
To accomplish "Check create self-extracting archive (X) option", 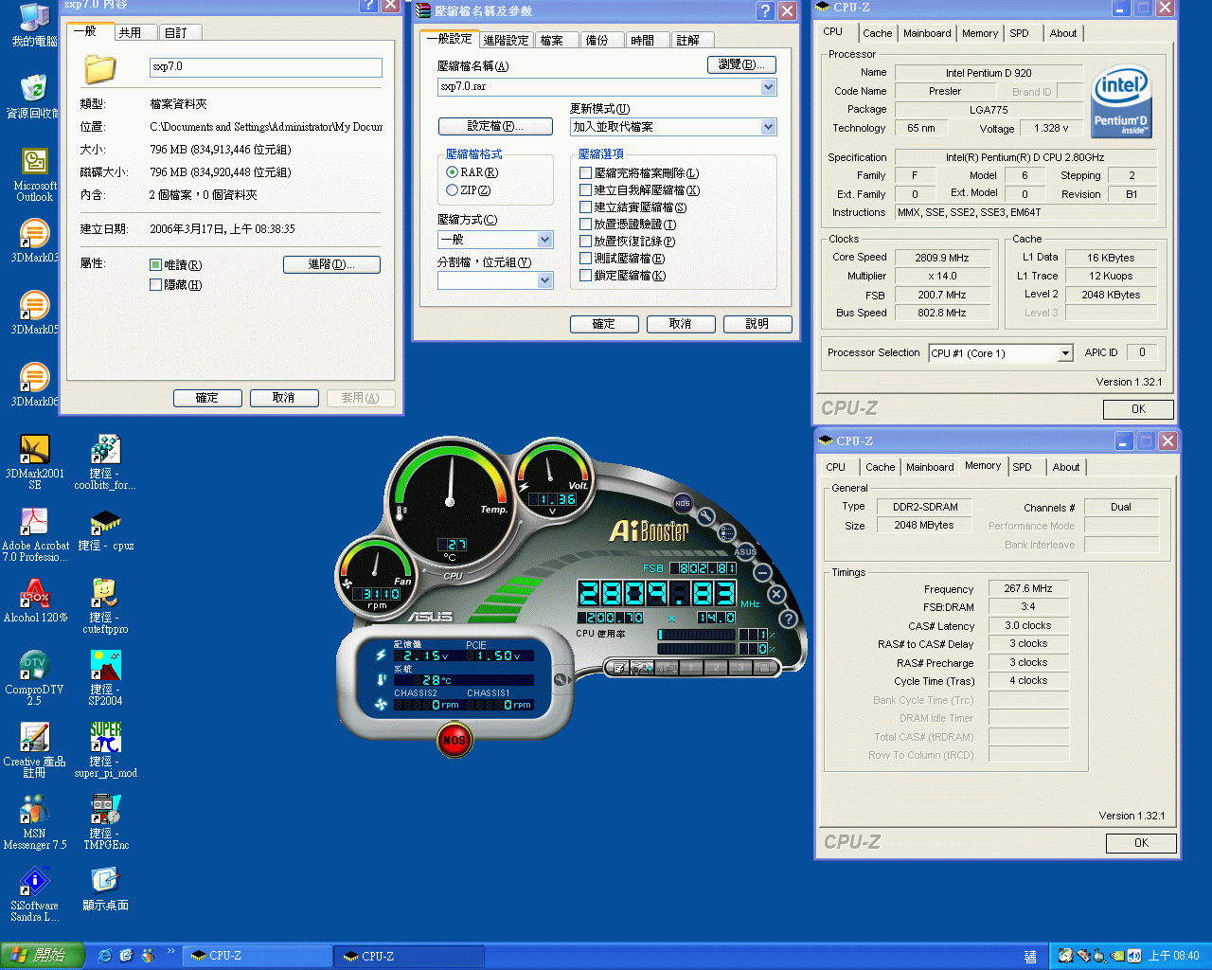I will click(585, 190).
